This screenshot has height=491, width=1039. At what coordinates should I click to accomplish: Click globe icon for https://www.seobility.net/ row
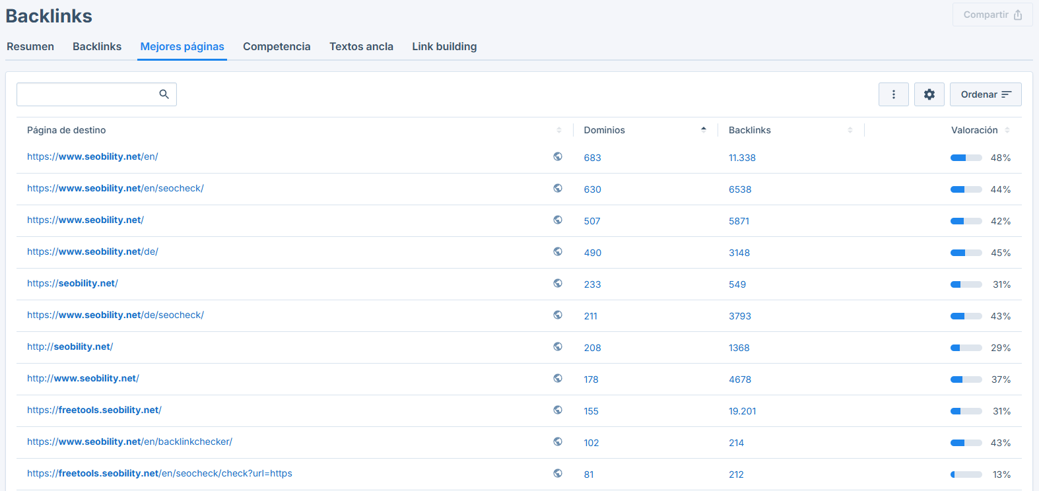(558, 220)
